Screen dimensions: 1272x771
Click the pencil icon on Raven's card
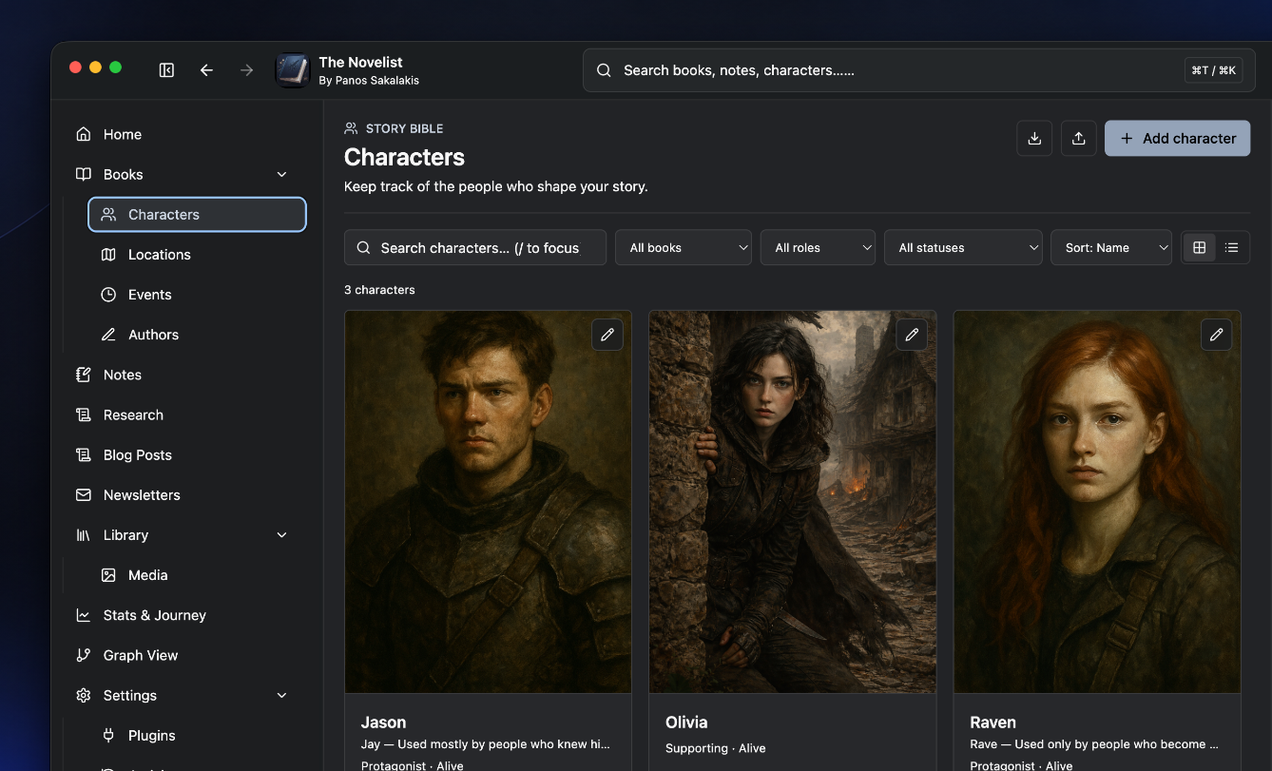(1216, 335)
